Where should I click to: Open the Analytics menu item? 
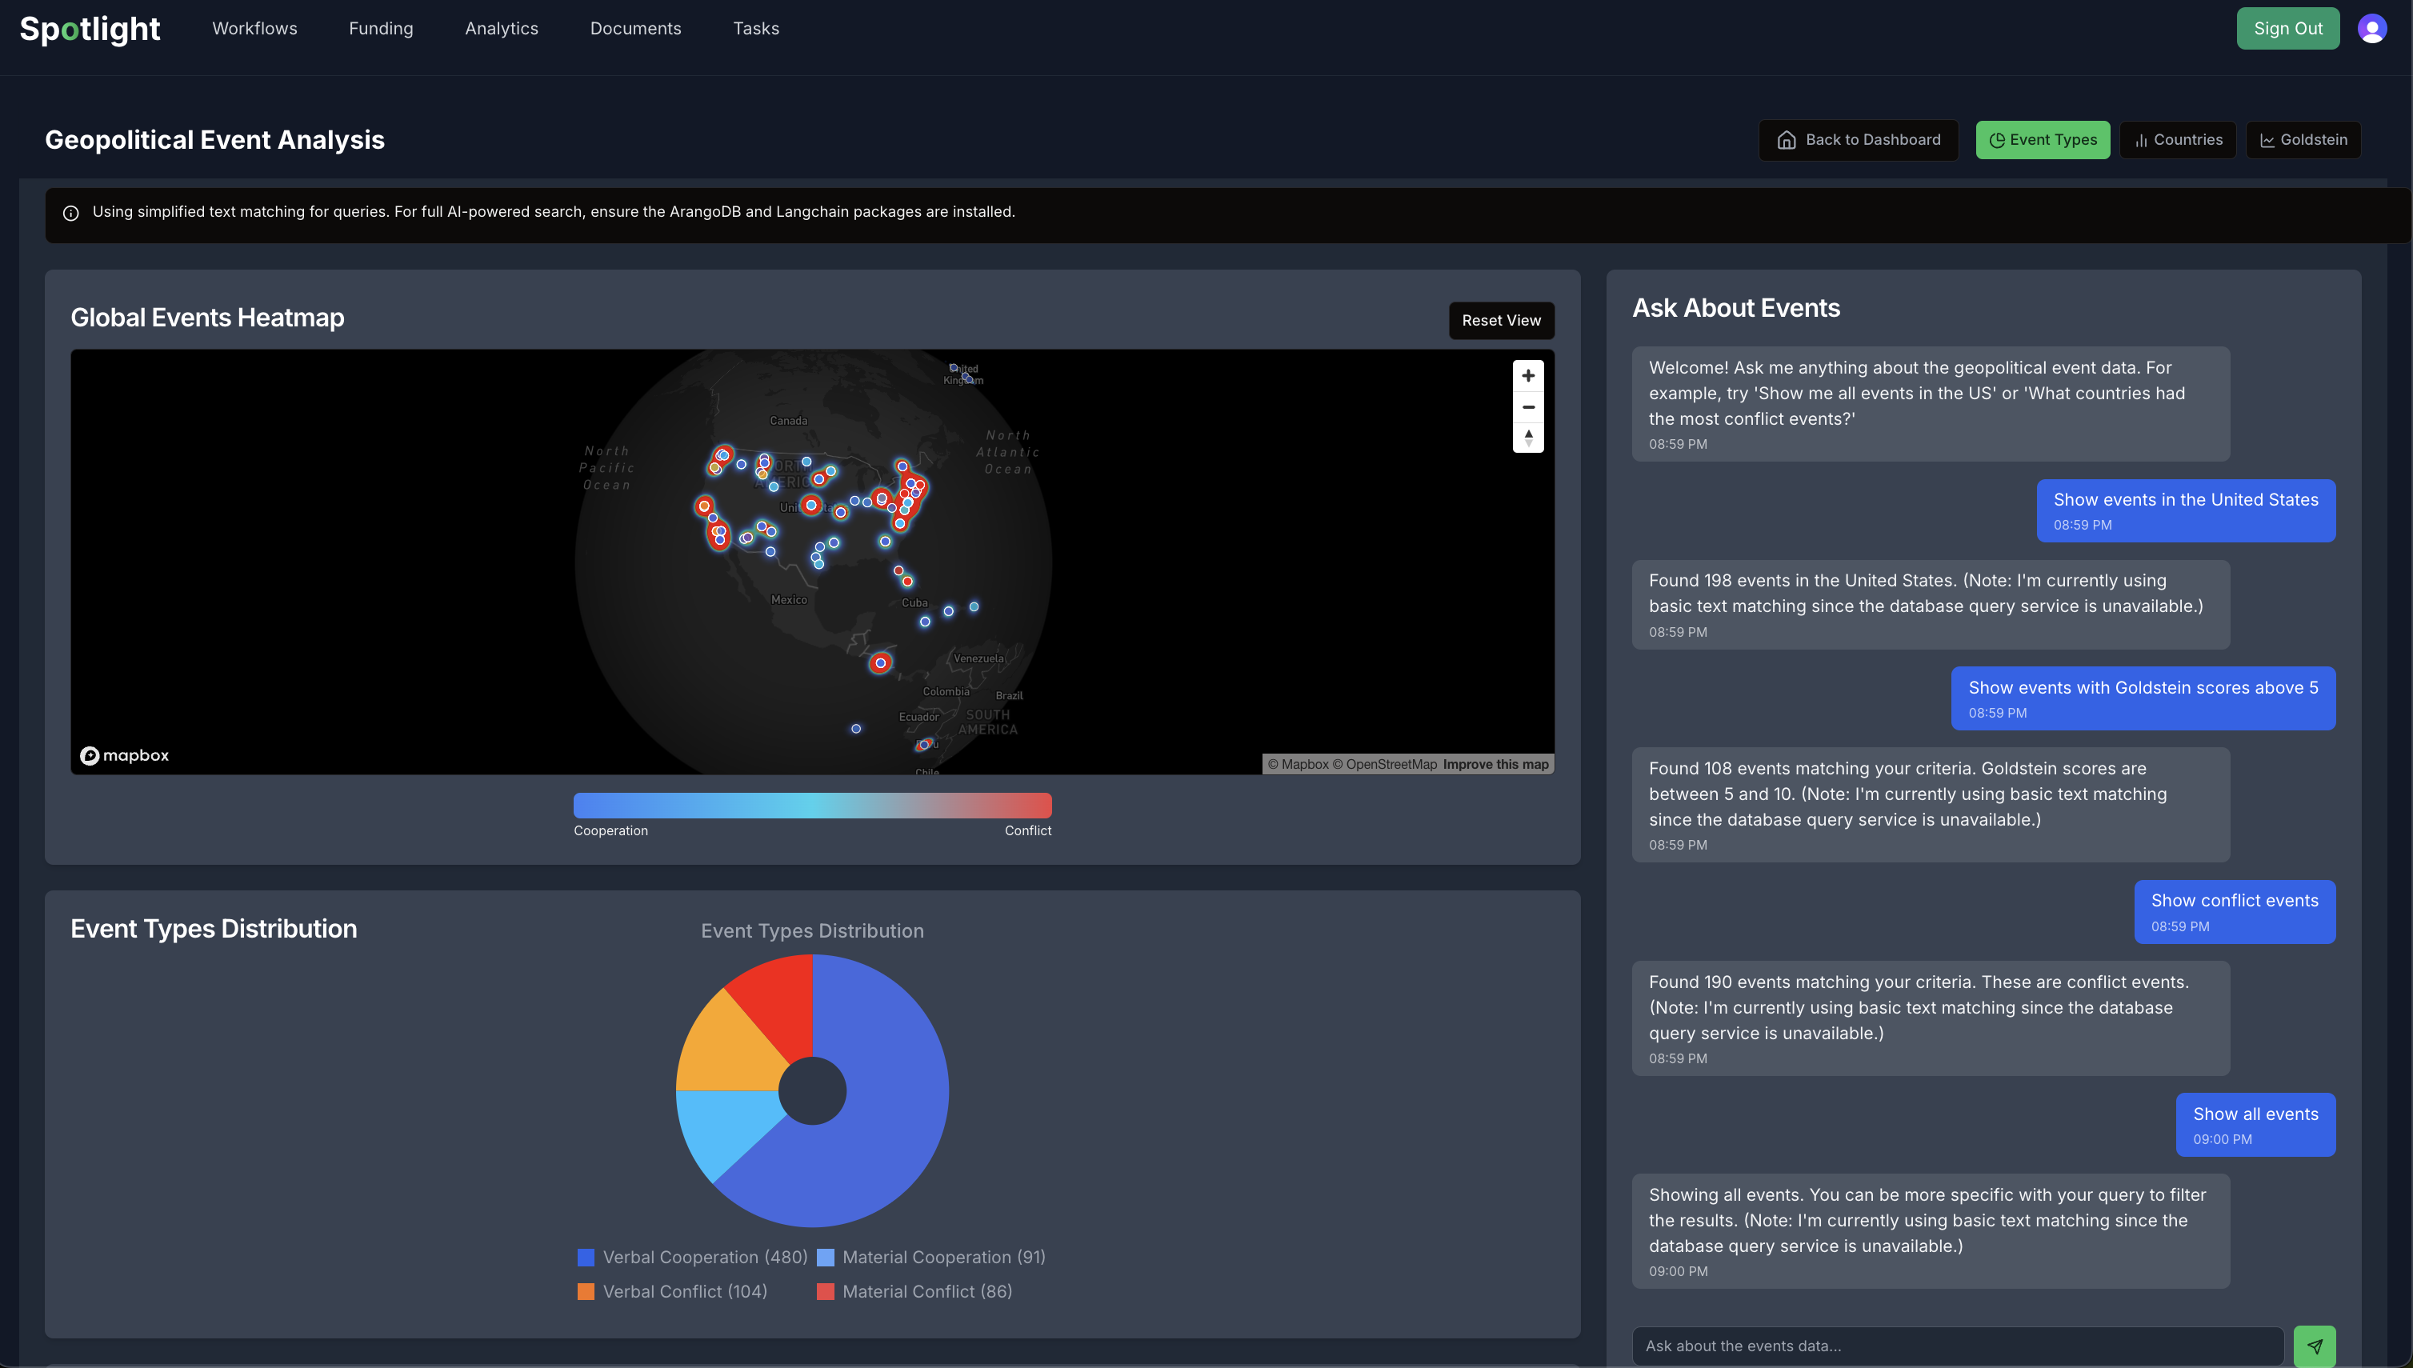[x=501, y=28]
